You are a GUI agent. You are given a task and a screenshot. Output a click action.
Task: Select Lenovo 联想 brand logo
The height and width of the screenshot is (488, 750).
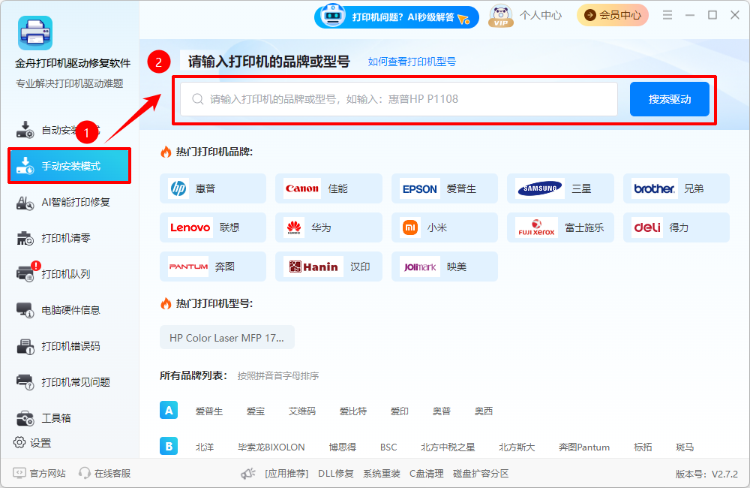pyautogui.click(x=190, y=227)
